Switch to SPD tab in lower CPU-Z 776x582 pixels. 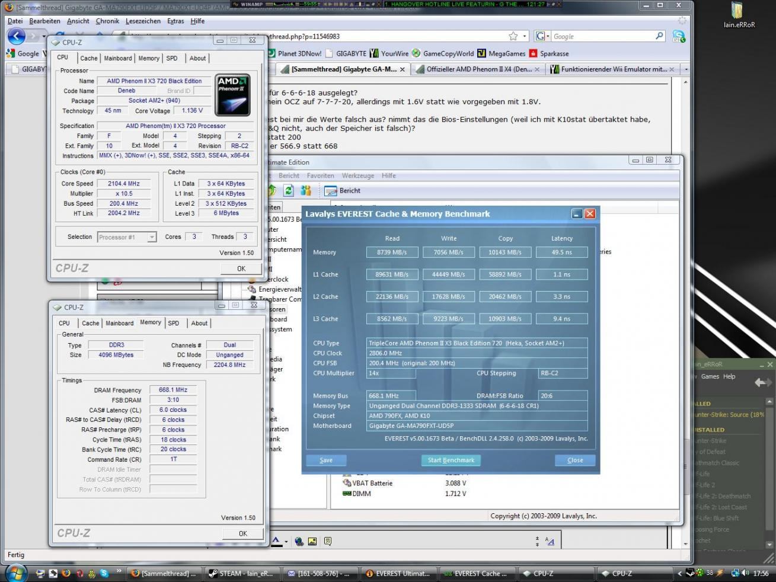tap(173, 323)
